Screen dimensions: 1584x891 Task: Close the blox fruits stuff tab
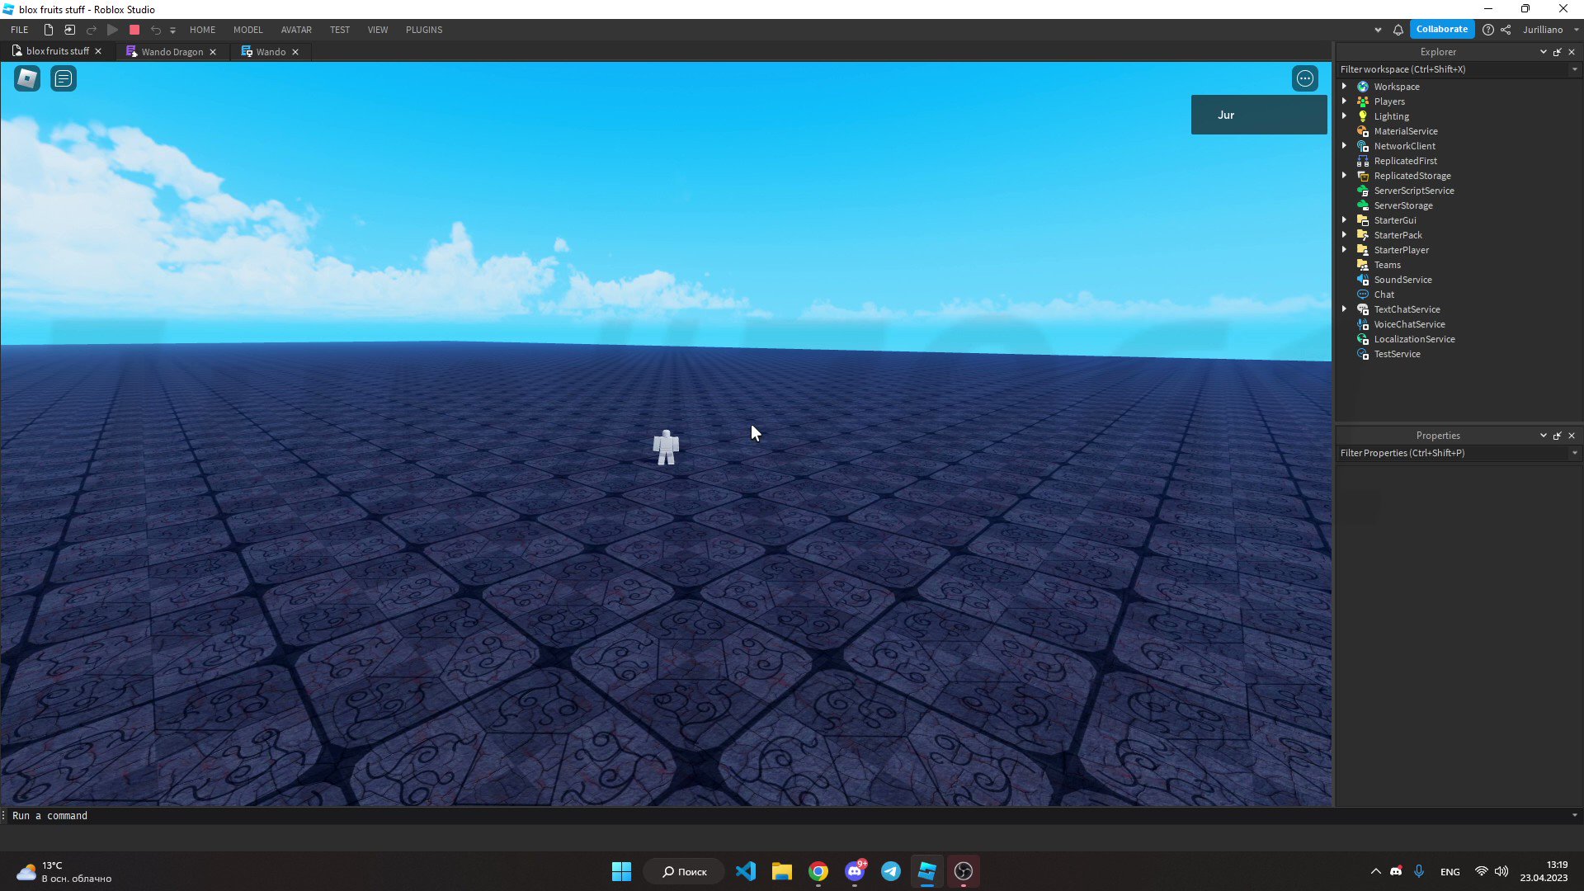click(x=98, y=51)
